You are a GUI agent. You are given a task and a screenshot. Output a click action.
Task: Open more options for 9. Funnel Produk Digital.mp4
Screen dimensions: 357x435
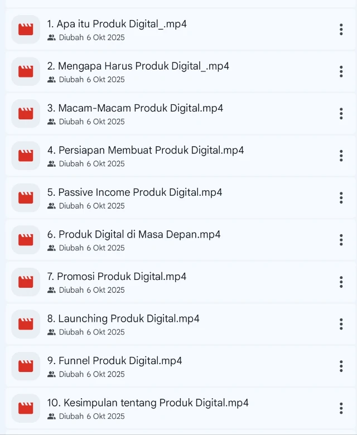pyautogui.click(x=341, y=366)
